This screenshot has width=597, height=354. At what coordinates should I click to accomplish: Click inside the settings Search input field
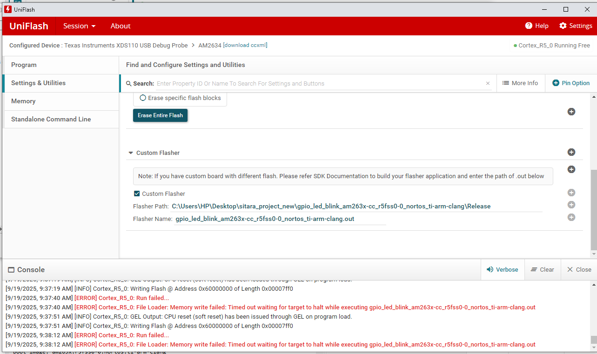click(320, 84)
